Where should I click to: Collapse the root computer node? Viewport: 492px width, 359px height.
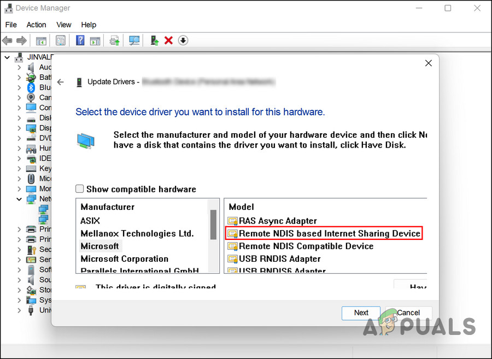coord(7,57)
